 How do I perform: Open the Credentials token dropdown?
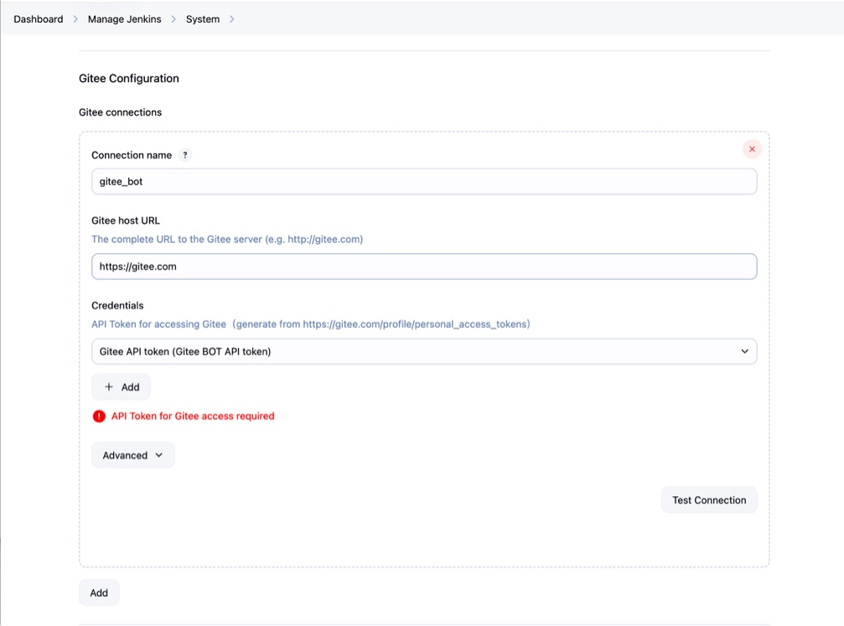point(423,352)
